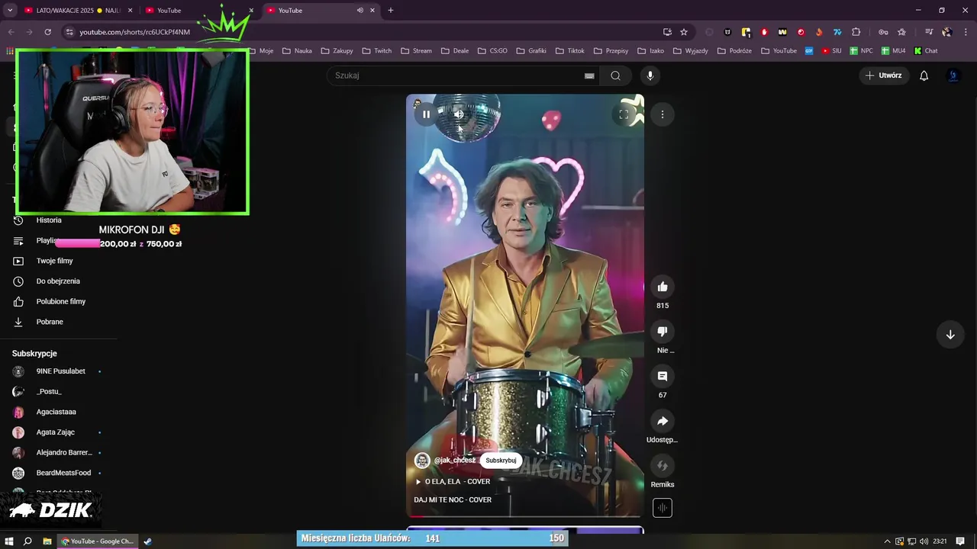
Task: Share the Short via Udostępnij button
Action: click(663, 421)
